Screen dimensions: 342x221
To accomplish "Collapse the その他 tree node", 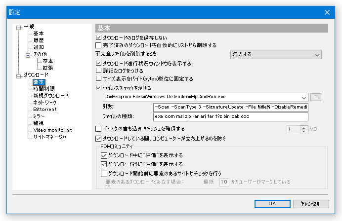I will coord(28,55).
